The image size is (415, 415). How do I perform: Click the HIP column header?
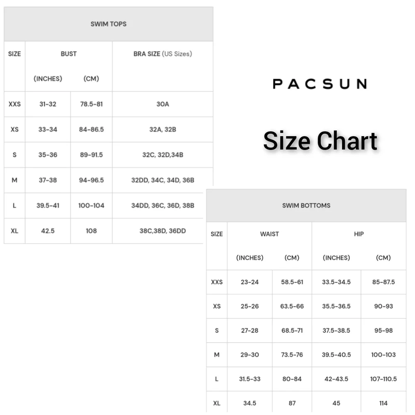359,234
